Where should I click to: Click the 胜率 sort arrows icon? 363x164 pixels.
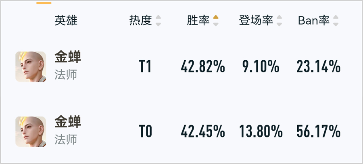click(x=216, y=20)
